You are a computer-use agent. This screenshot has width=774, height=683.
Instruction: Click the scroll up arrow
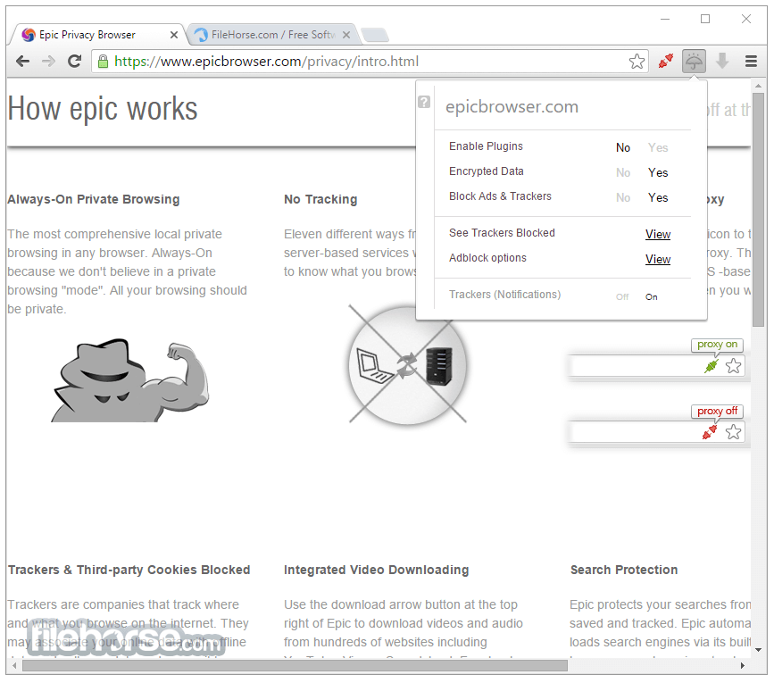coord(758,86)
